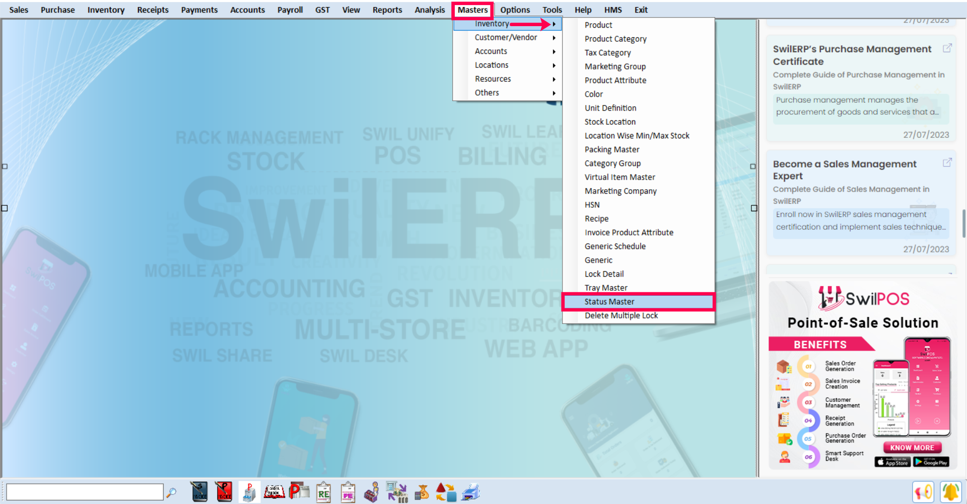Open the Analysis menu
Screen dimensions: 967x504
pyautogui.click(x=430, y=10)
